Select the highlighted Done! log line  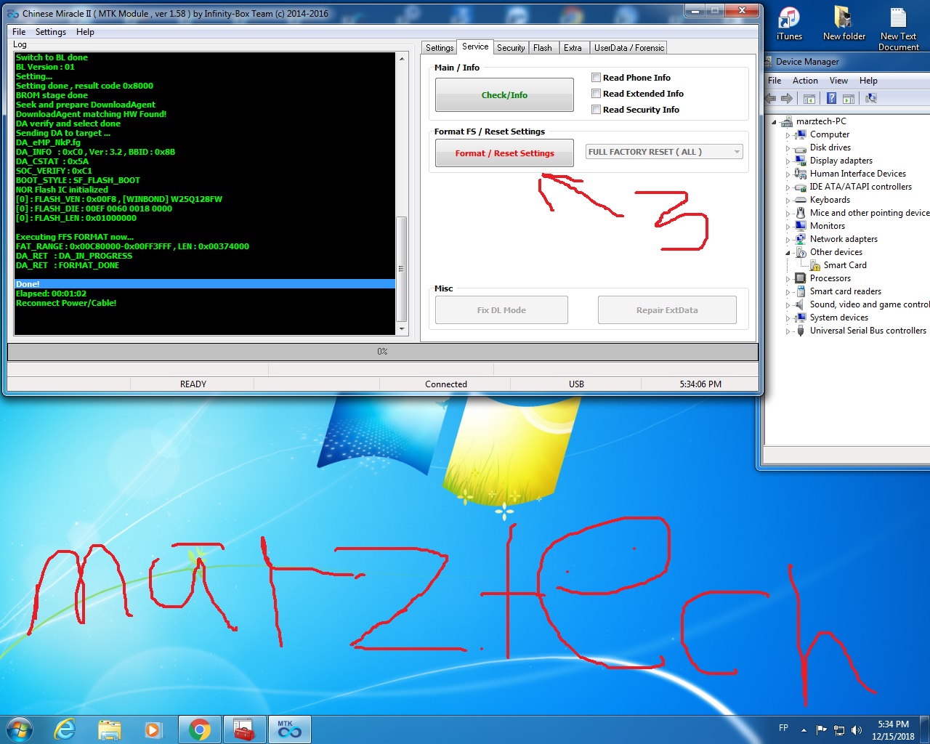click(205, 284)
